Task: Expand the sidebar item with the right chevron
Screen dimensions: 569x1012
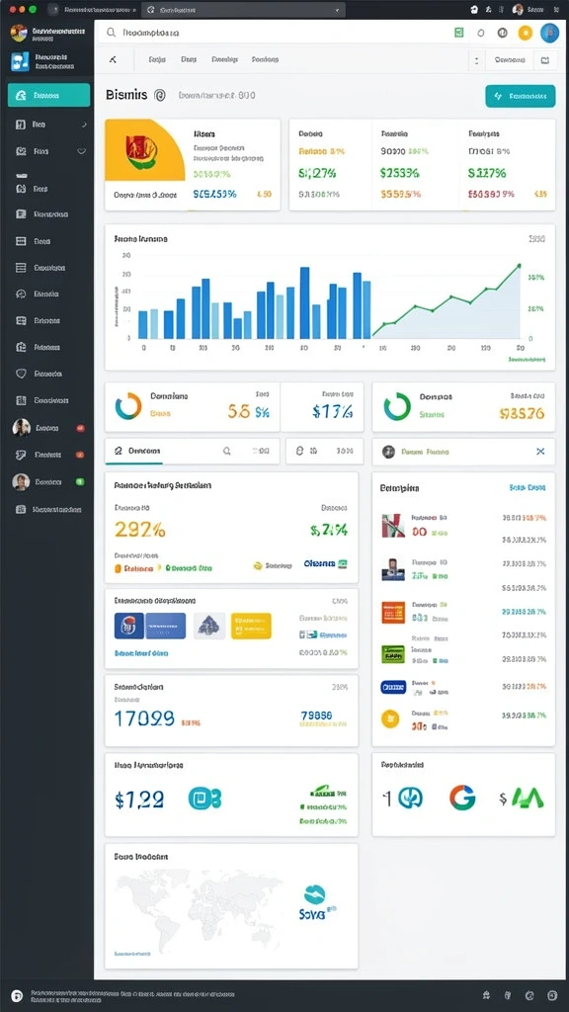Action: pyautogui.click(x=85, y=124)
